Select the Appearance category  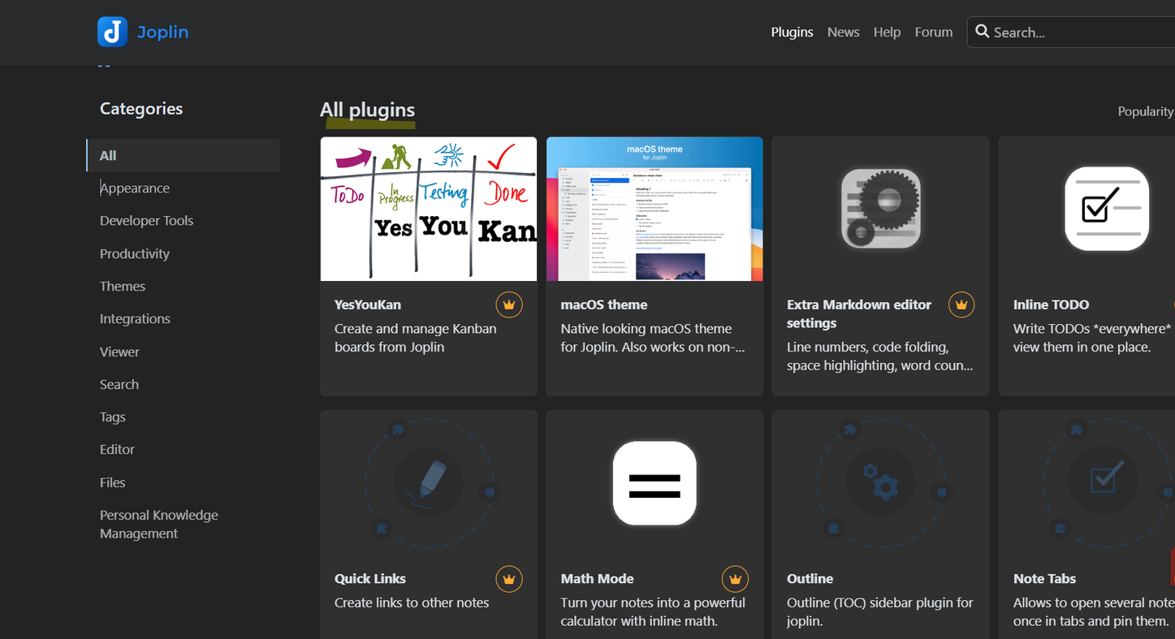[135, 188]
